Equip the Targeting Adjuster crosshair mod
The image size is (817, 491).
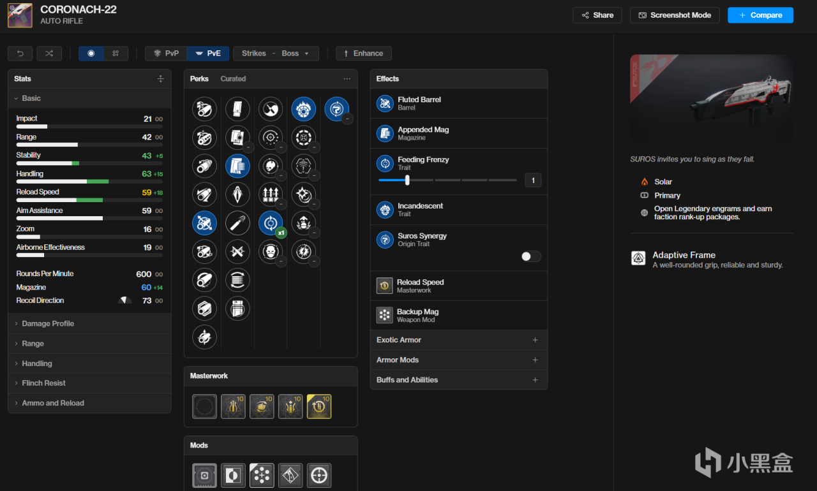pos(319,476)
